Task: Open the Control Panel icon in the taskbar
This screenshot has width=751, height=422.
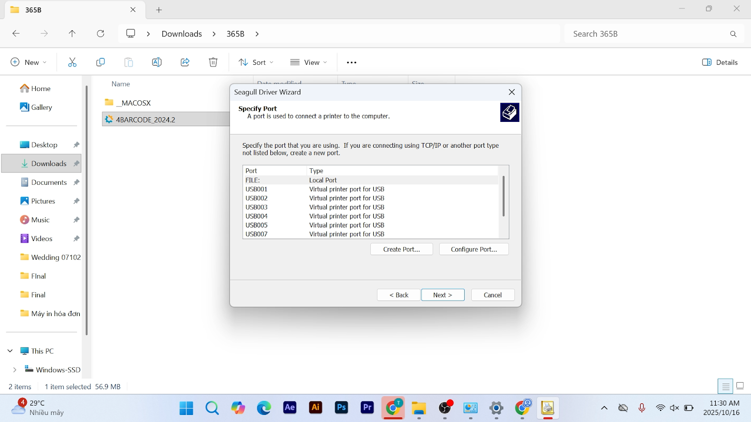Action: click(470, 408)
